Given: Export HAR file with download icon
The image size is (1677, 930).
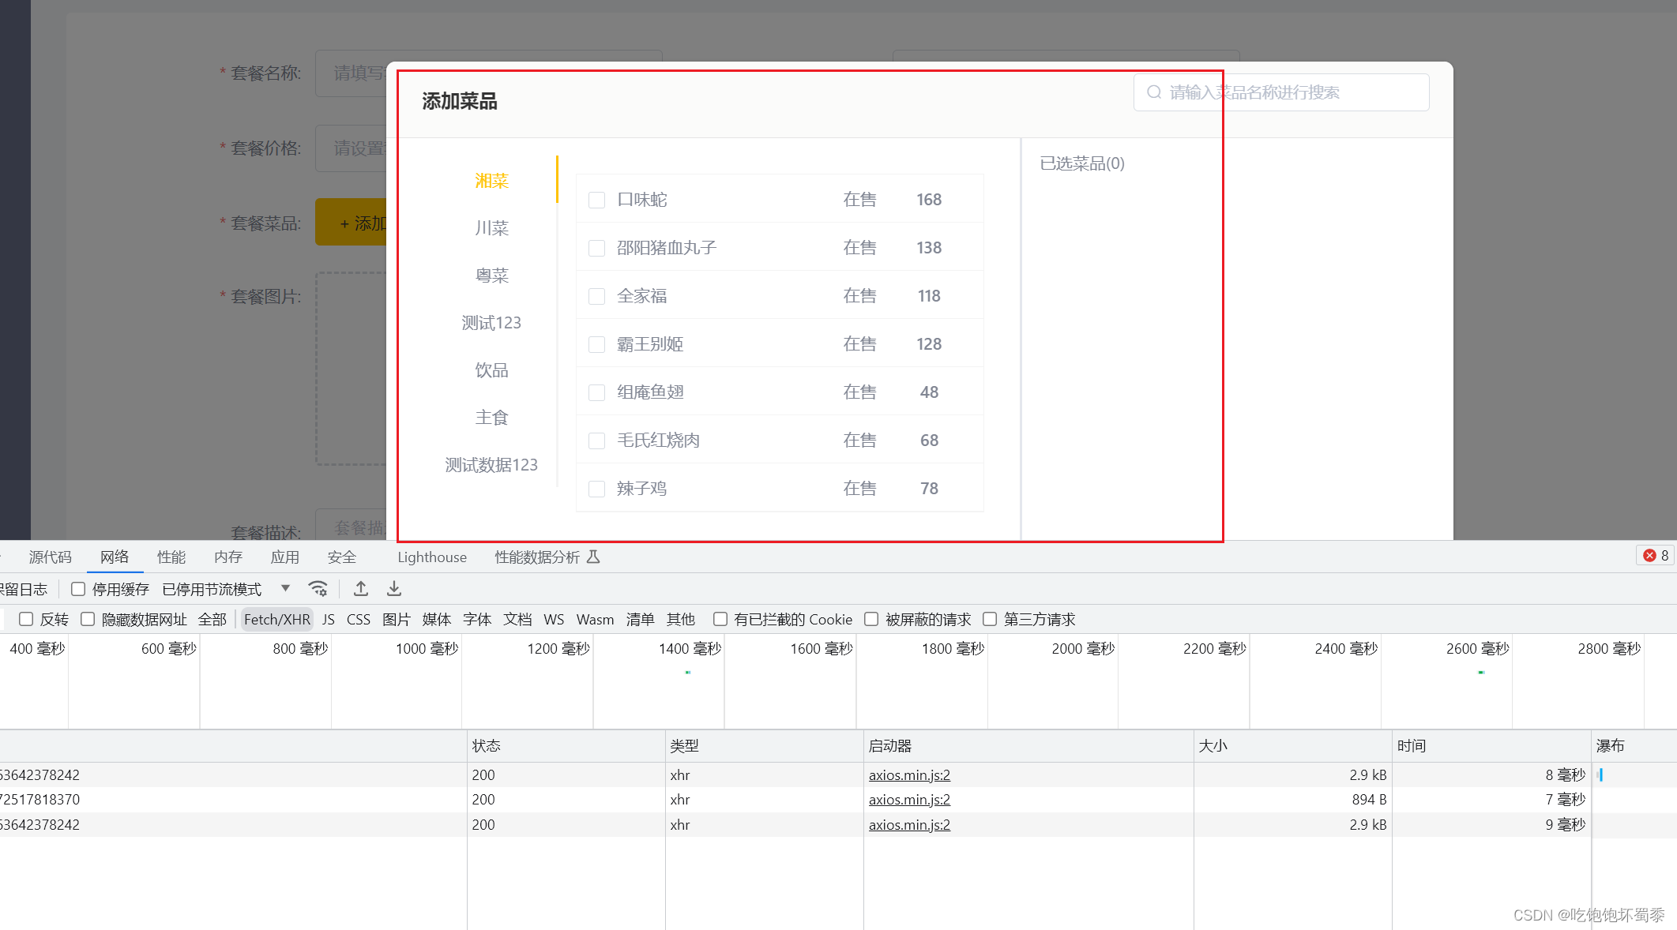Looking at the screenshot, I should [x=393, y=588].
